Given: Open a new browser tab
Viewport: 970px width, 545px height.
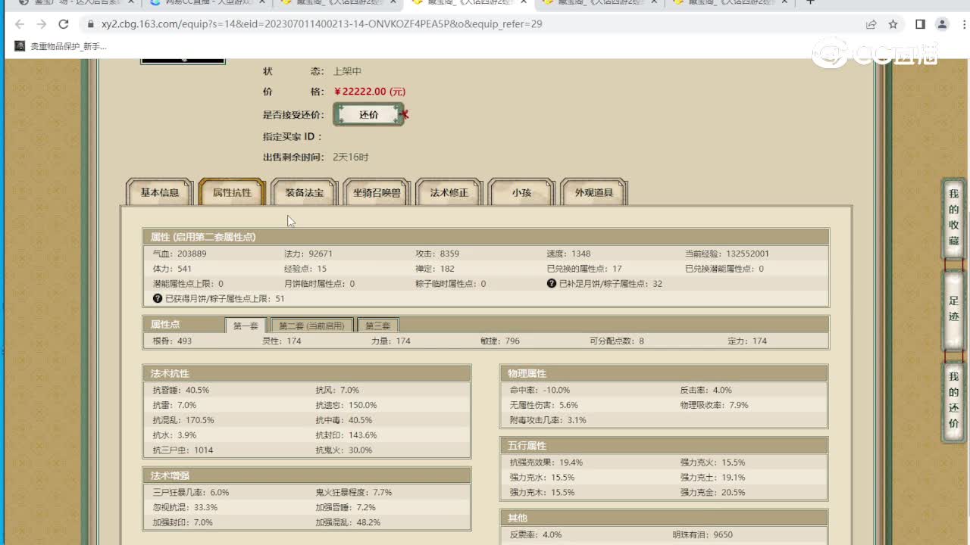Looking at the screenshot, I should click(x=810, y=2).
